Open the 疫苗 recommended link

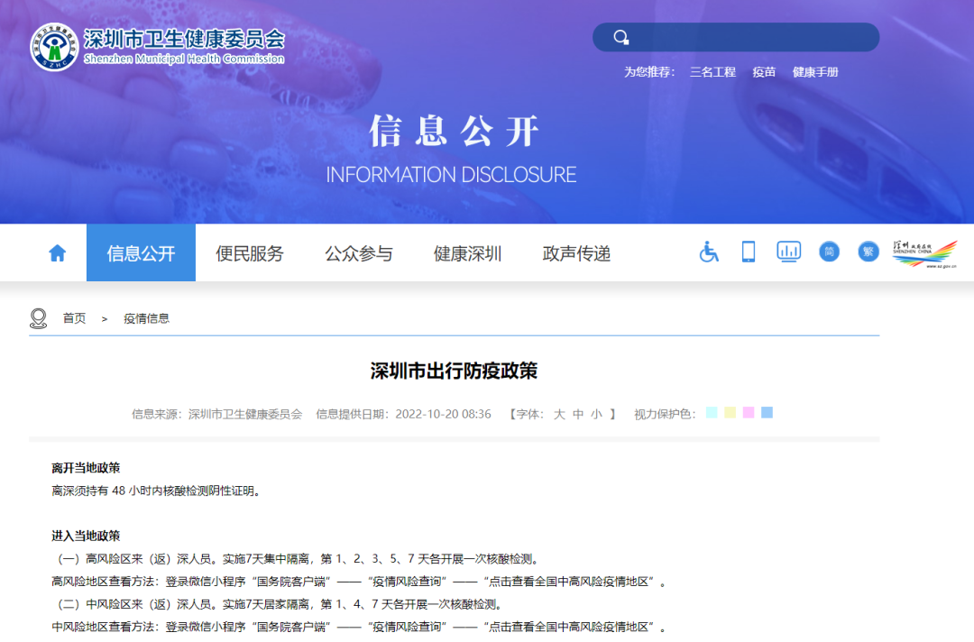[764, 72]
